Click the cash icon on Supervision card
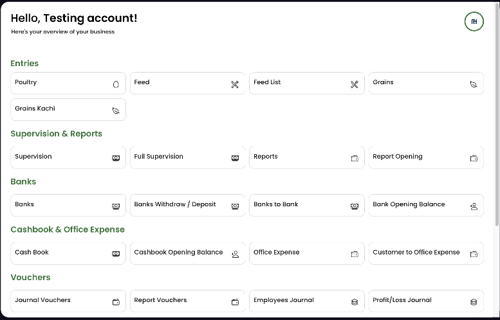500x320 pixels. click(116, 158)
